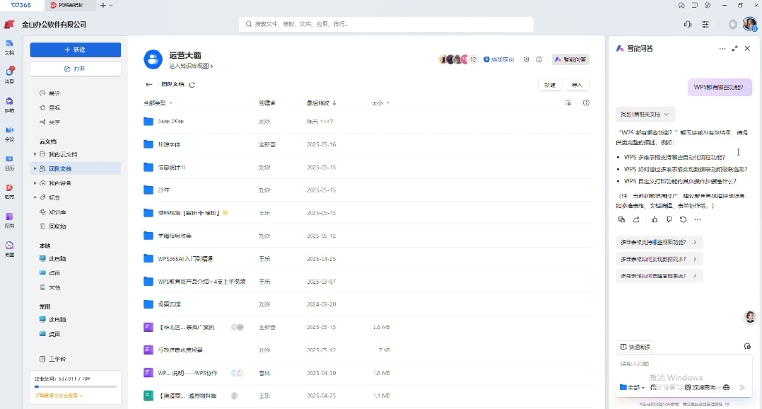Open the team settings gear icon
Screen dimensions: 762x409
pos(527,59)
